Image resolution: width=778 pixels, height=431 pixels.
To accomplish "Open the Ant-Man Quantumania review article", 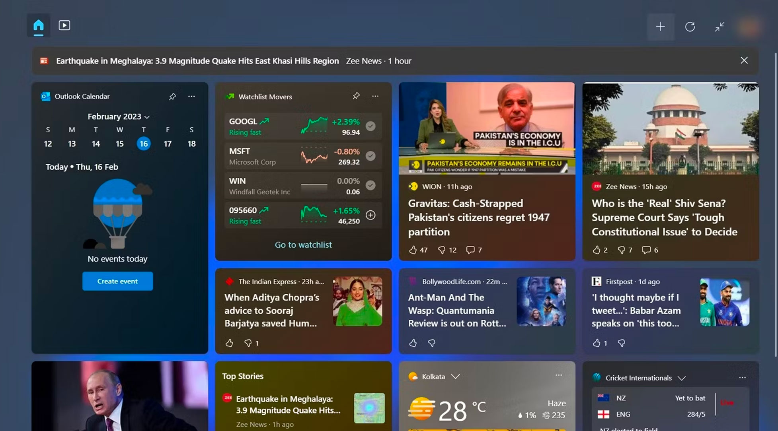I will tap(457, 311).
